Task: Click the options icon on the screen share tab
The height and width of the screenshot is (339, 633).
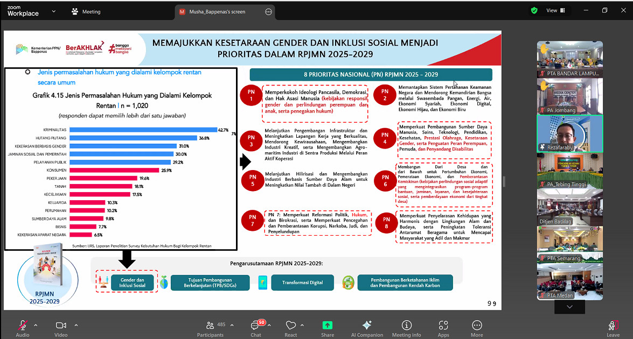Action: 268,11
